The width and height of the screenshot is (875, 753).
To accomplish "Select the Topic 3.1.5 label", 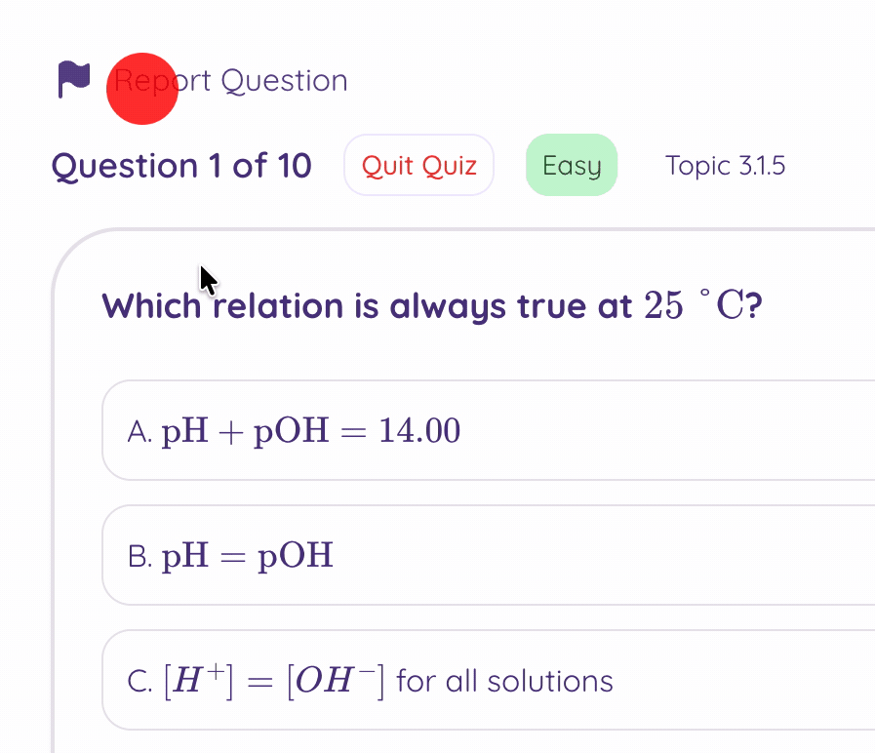I will [725, 165].
